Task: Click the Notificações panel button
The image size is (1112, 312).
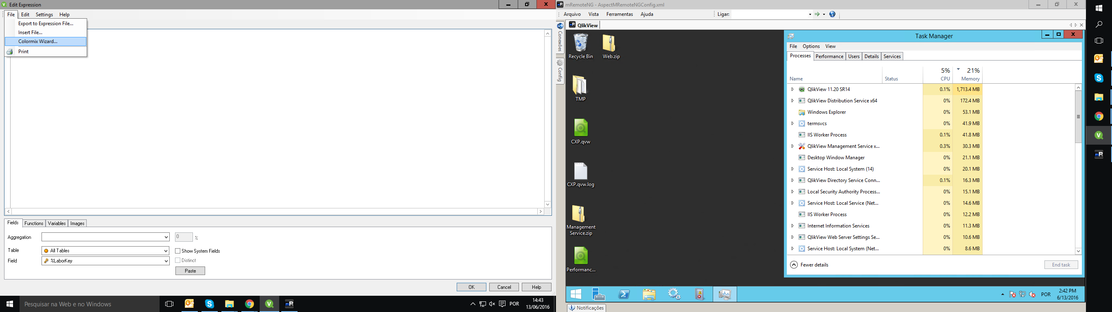Action: point(587,308)
